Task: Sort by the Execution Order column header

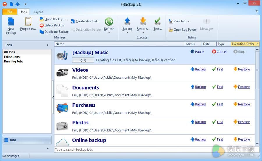Action: coord(245,44)
